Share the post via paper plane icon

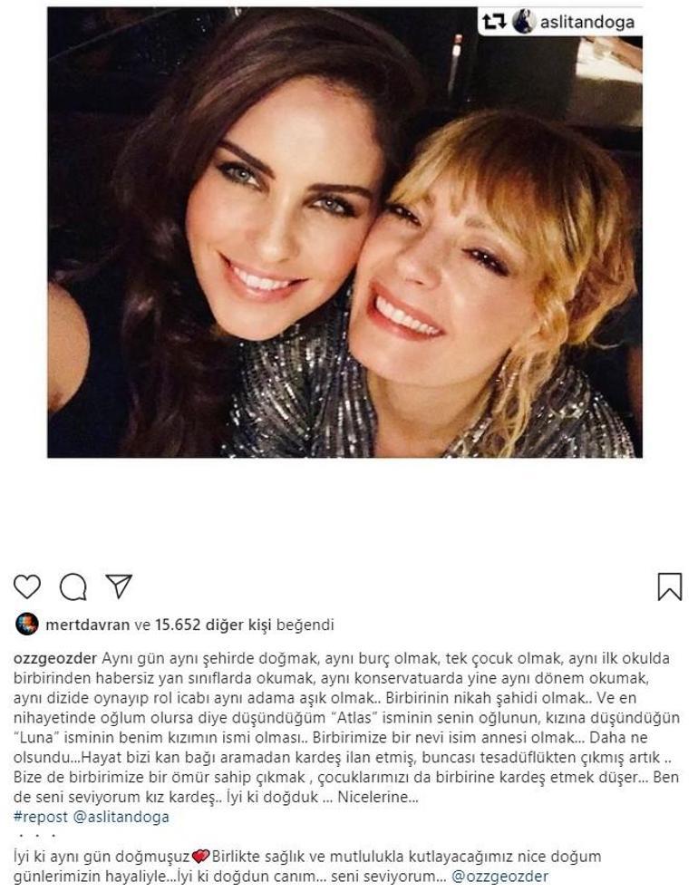(119, 586)
